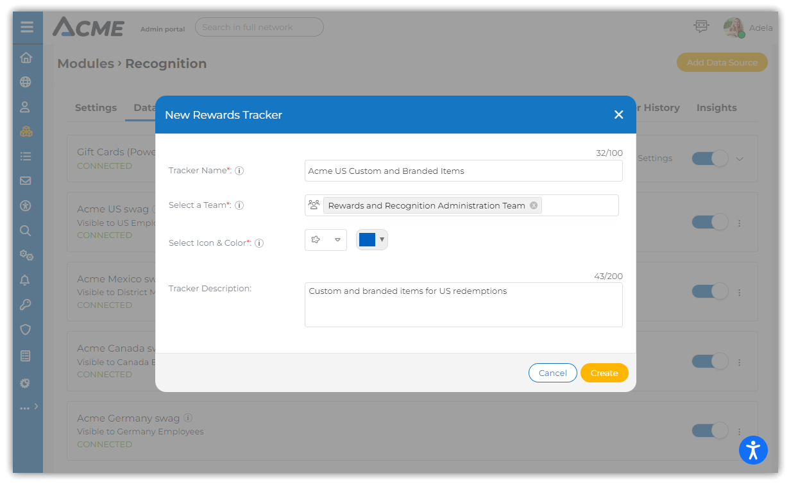Click the Home icon in sidebar
The width and height of the screenshot is (789, 487).
coord(26,58)
